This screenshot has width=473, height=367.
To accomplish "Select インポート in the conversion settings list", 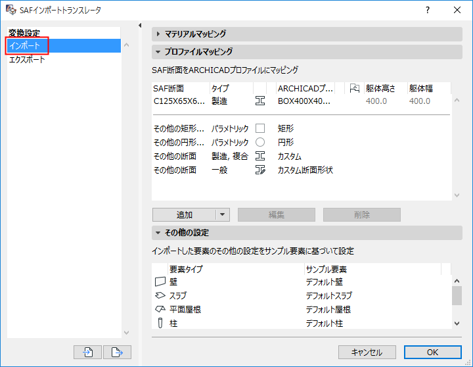I will coord(64,45).
